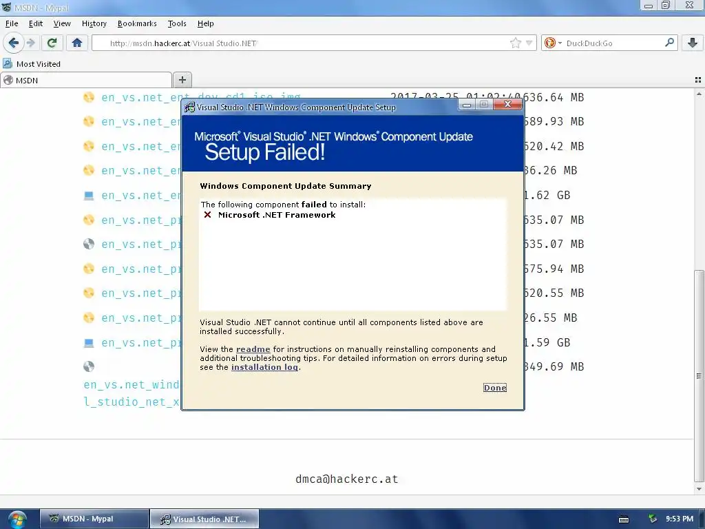Reload the page with the refresh icon
This screenshot has height=529, width=705.
pos(52,43)
